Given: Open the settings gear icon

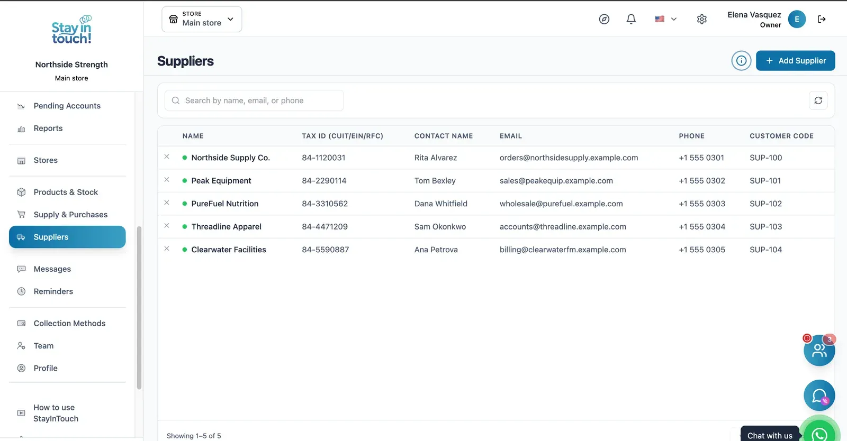Looking at the screenshot, I should [x=702, y=19].
